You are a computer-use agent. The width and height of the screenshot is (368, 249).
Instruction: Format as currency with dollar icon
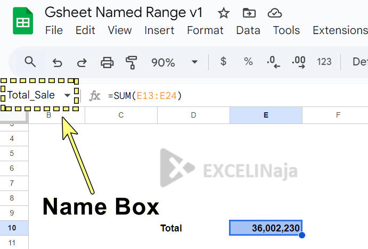pos(223,61)
